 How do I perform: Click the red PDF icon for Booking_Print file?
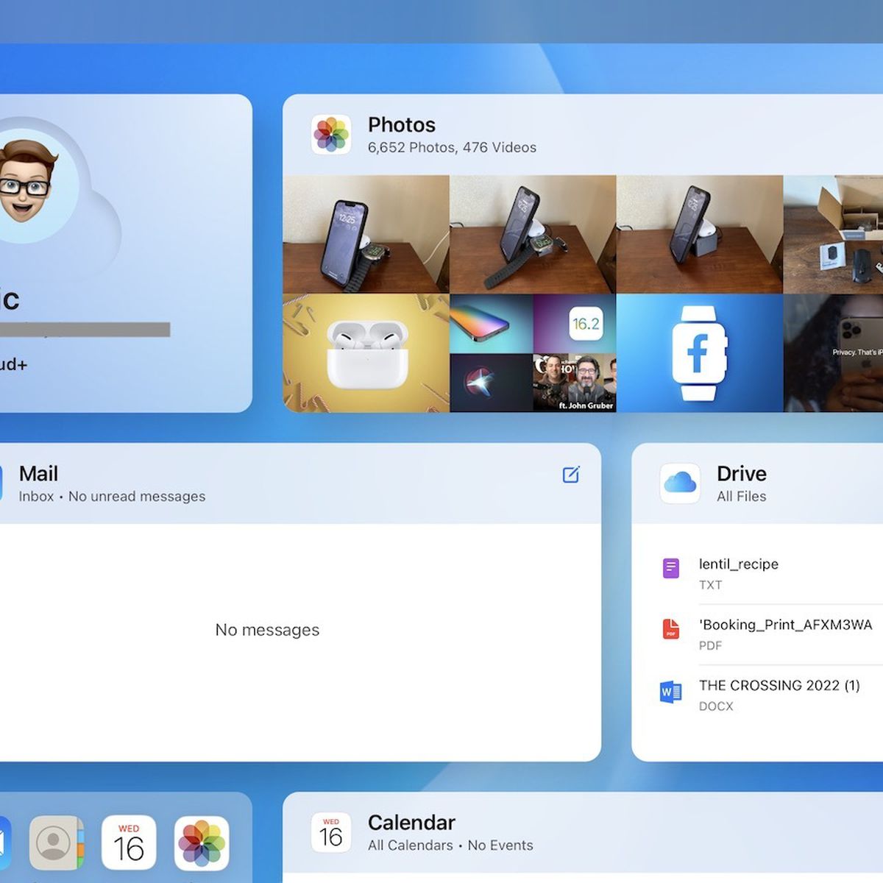click(x=671, y=629)
